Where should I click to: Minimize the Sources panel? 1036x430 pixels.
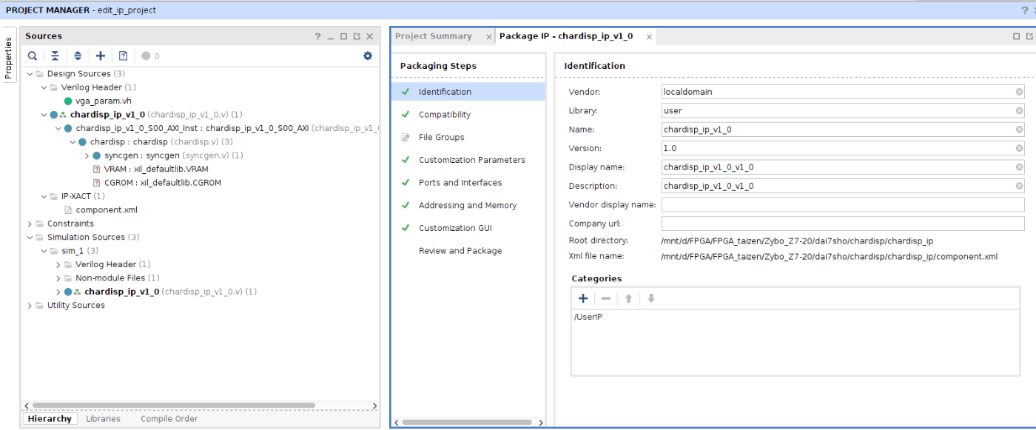click(x=331, y=36)
